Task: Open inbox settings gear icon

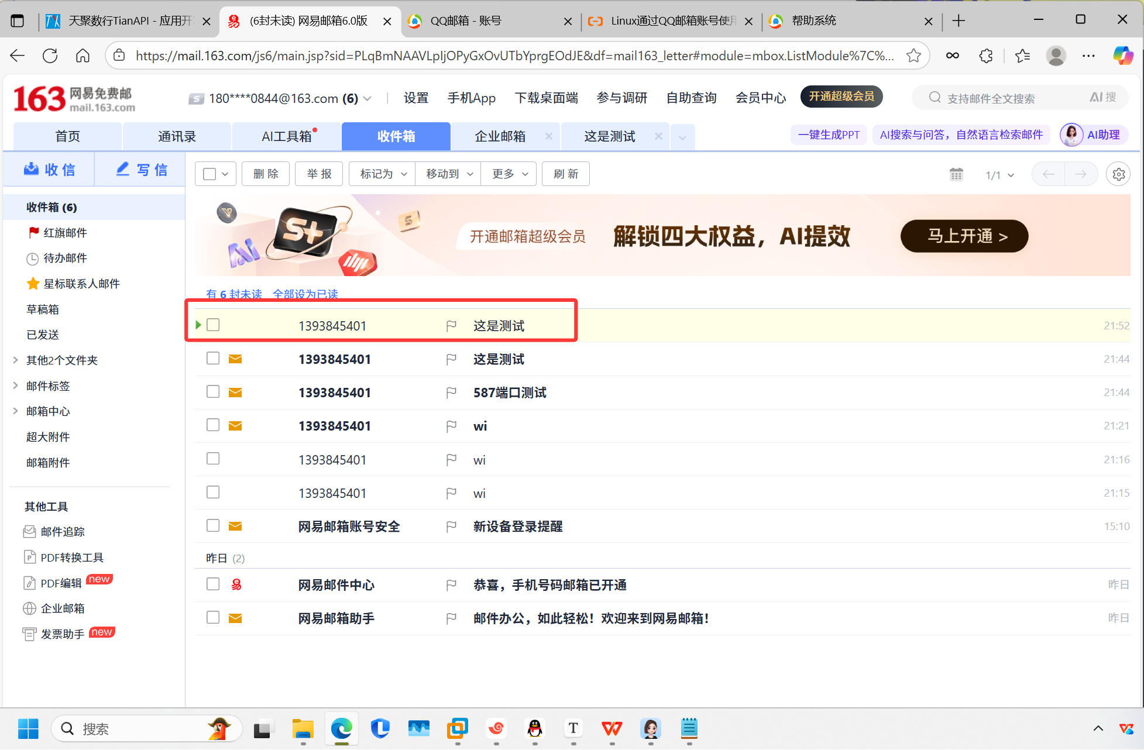Action: point(1118,174)
